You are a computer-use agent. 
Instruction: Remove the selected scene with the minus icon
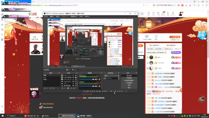tap(48, 88)
